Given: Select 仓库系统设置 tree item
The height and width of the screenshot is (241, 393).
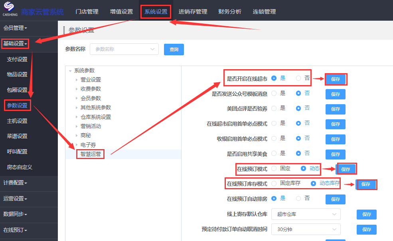Looking at the screenshot, I should coord(95,117).
